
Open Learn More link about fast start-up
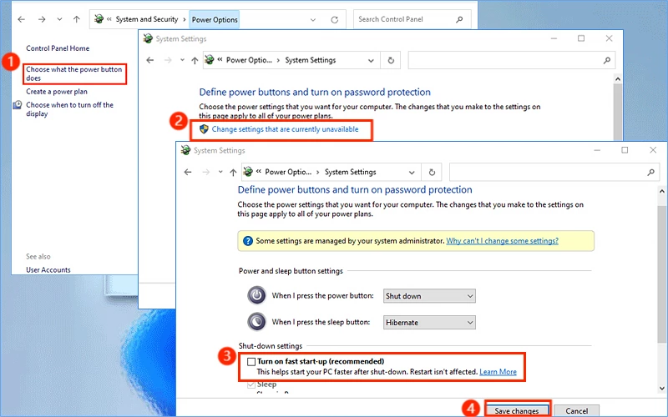click(498, 371)
